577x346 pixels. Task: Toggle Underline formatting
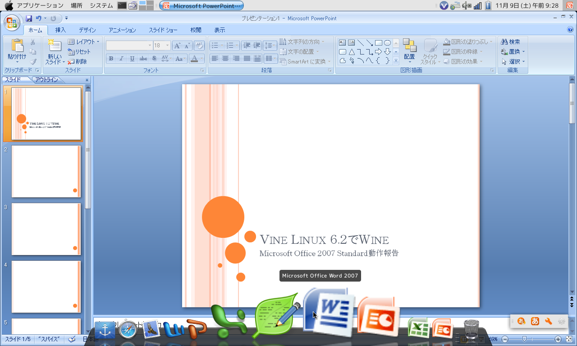[132, 59]
